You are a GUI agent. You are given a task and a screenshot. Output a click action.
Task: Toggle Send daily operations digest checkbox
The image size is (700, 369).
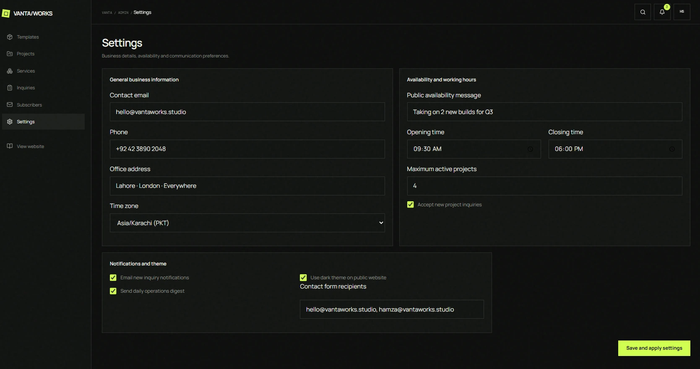point(113,291)
